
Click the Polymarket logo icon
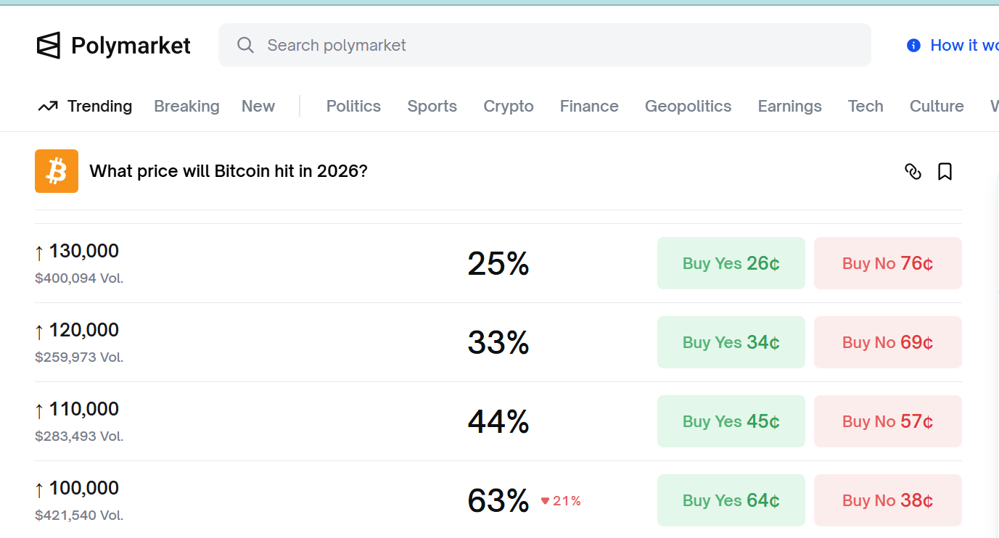pyautogui.click(x=49, y=46)
